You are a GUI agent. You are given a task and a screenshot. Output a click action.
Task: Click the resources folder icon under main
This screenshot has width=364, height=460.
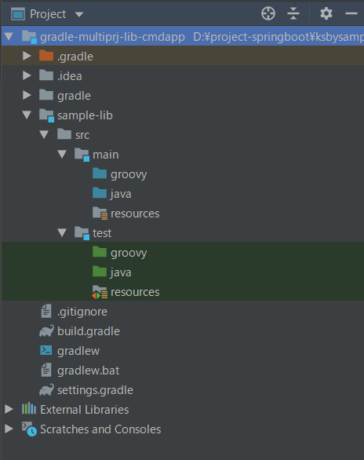[x=100, y=213]
